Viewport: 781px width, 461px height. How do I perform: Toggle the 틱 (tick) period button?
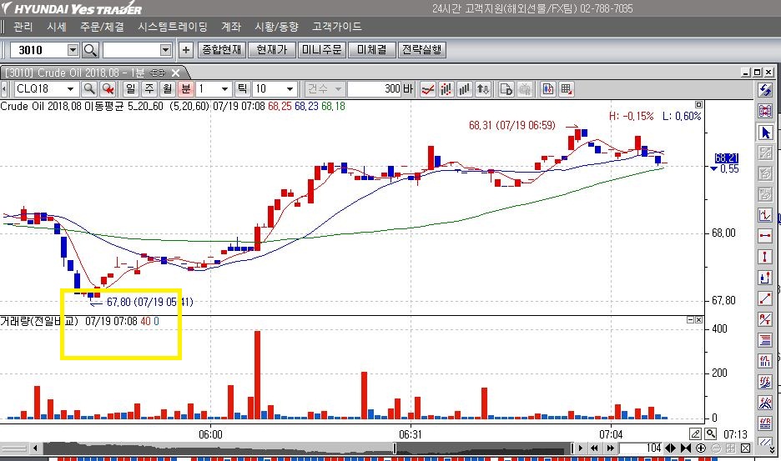click(x=243, y=89)
